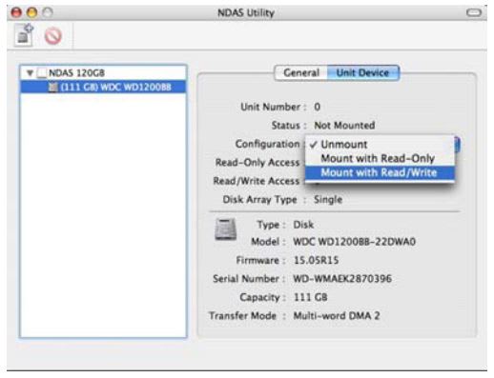Click the 'Read/Write Access' label
Viewport: 494px width, 378px height.
pos(257,181)
